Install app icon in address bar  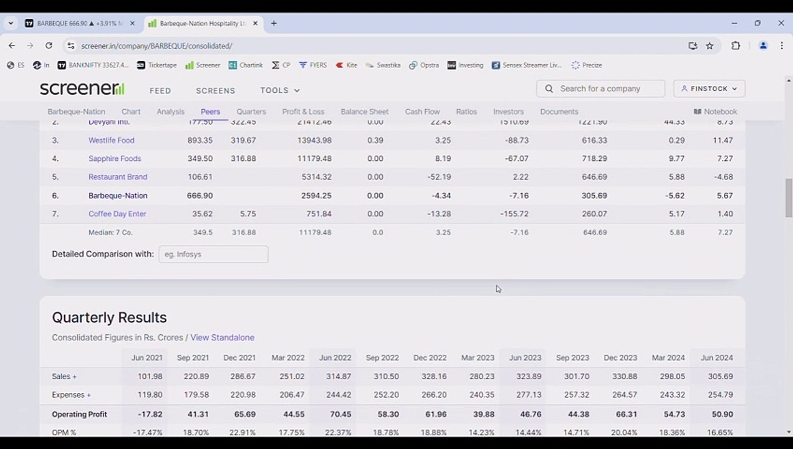(693, 46)
